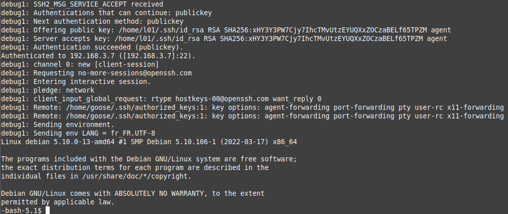Click the "channel 0: new [client-session]" line
Viewport: 508px width, 214px height.
(x=95, y=64)
